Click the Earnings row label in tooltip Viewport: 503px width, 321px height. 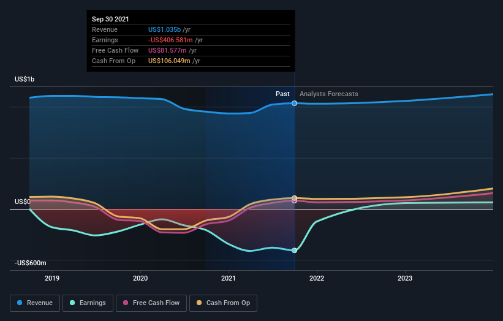pos(105,40)
